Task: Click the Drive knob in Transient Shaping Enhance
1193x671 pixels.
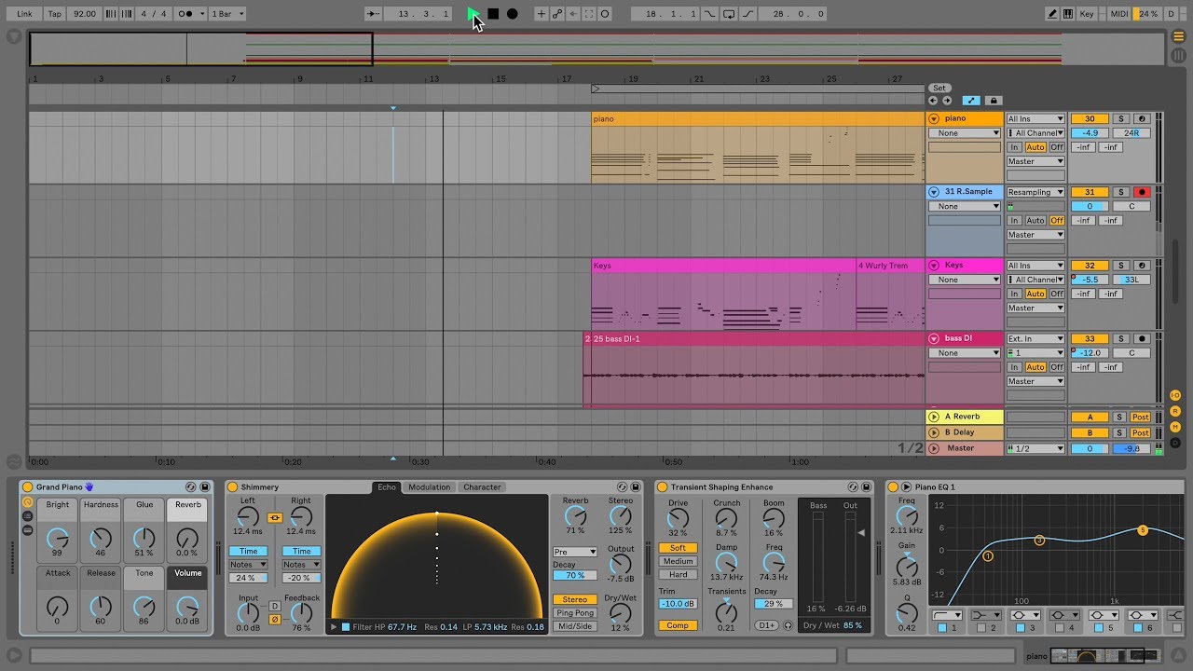Action: 678,519
